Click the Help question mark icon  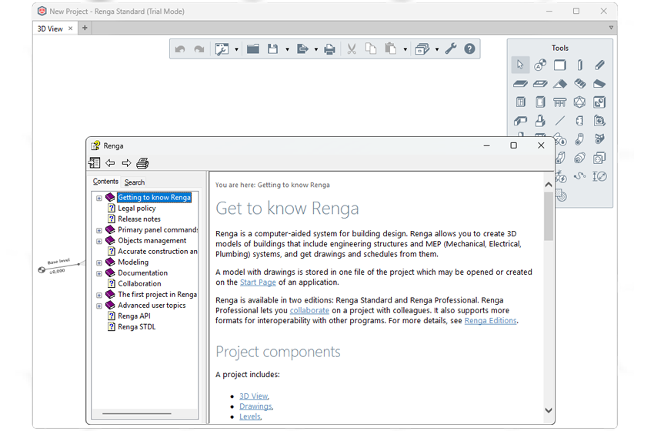pyautogui.click(x=469, y=48)
